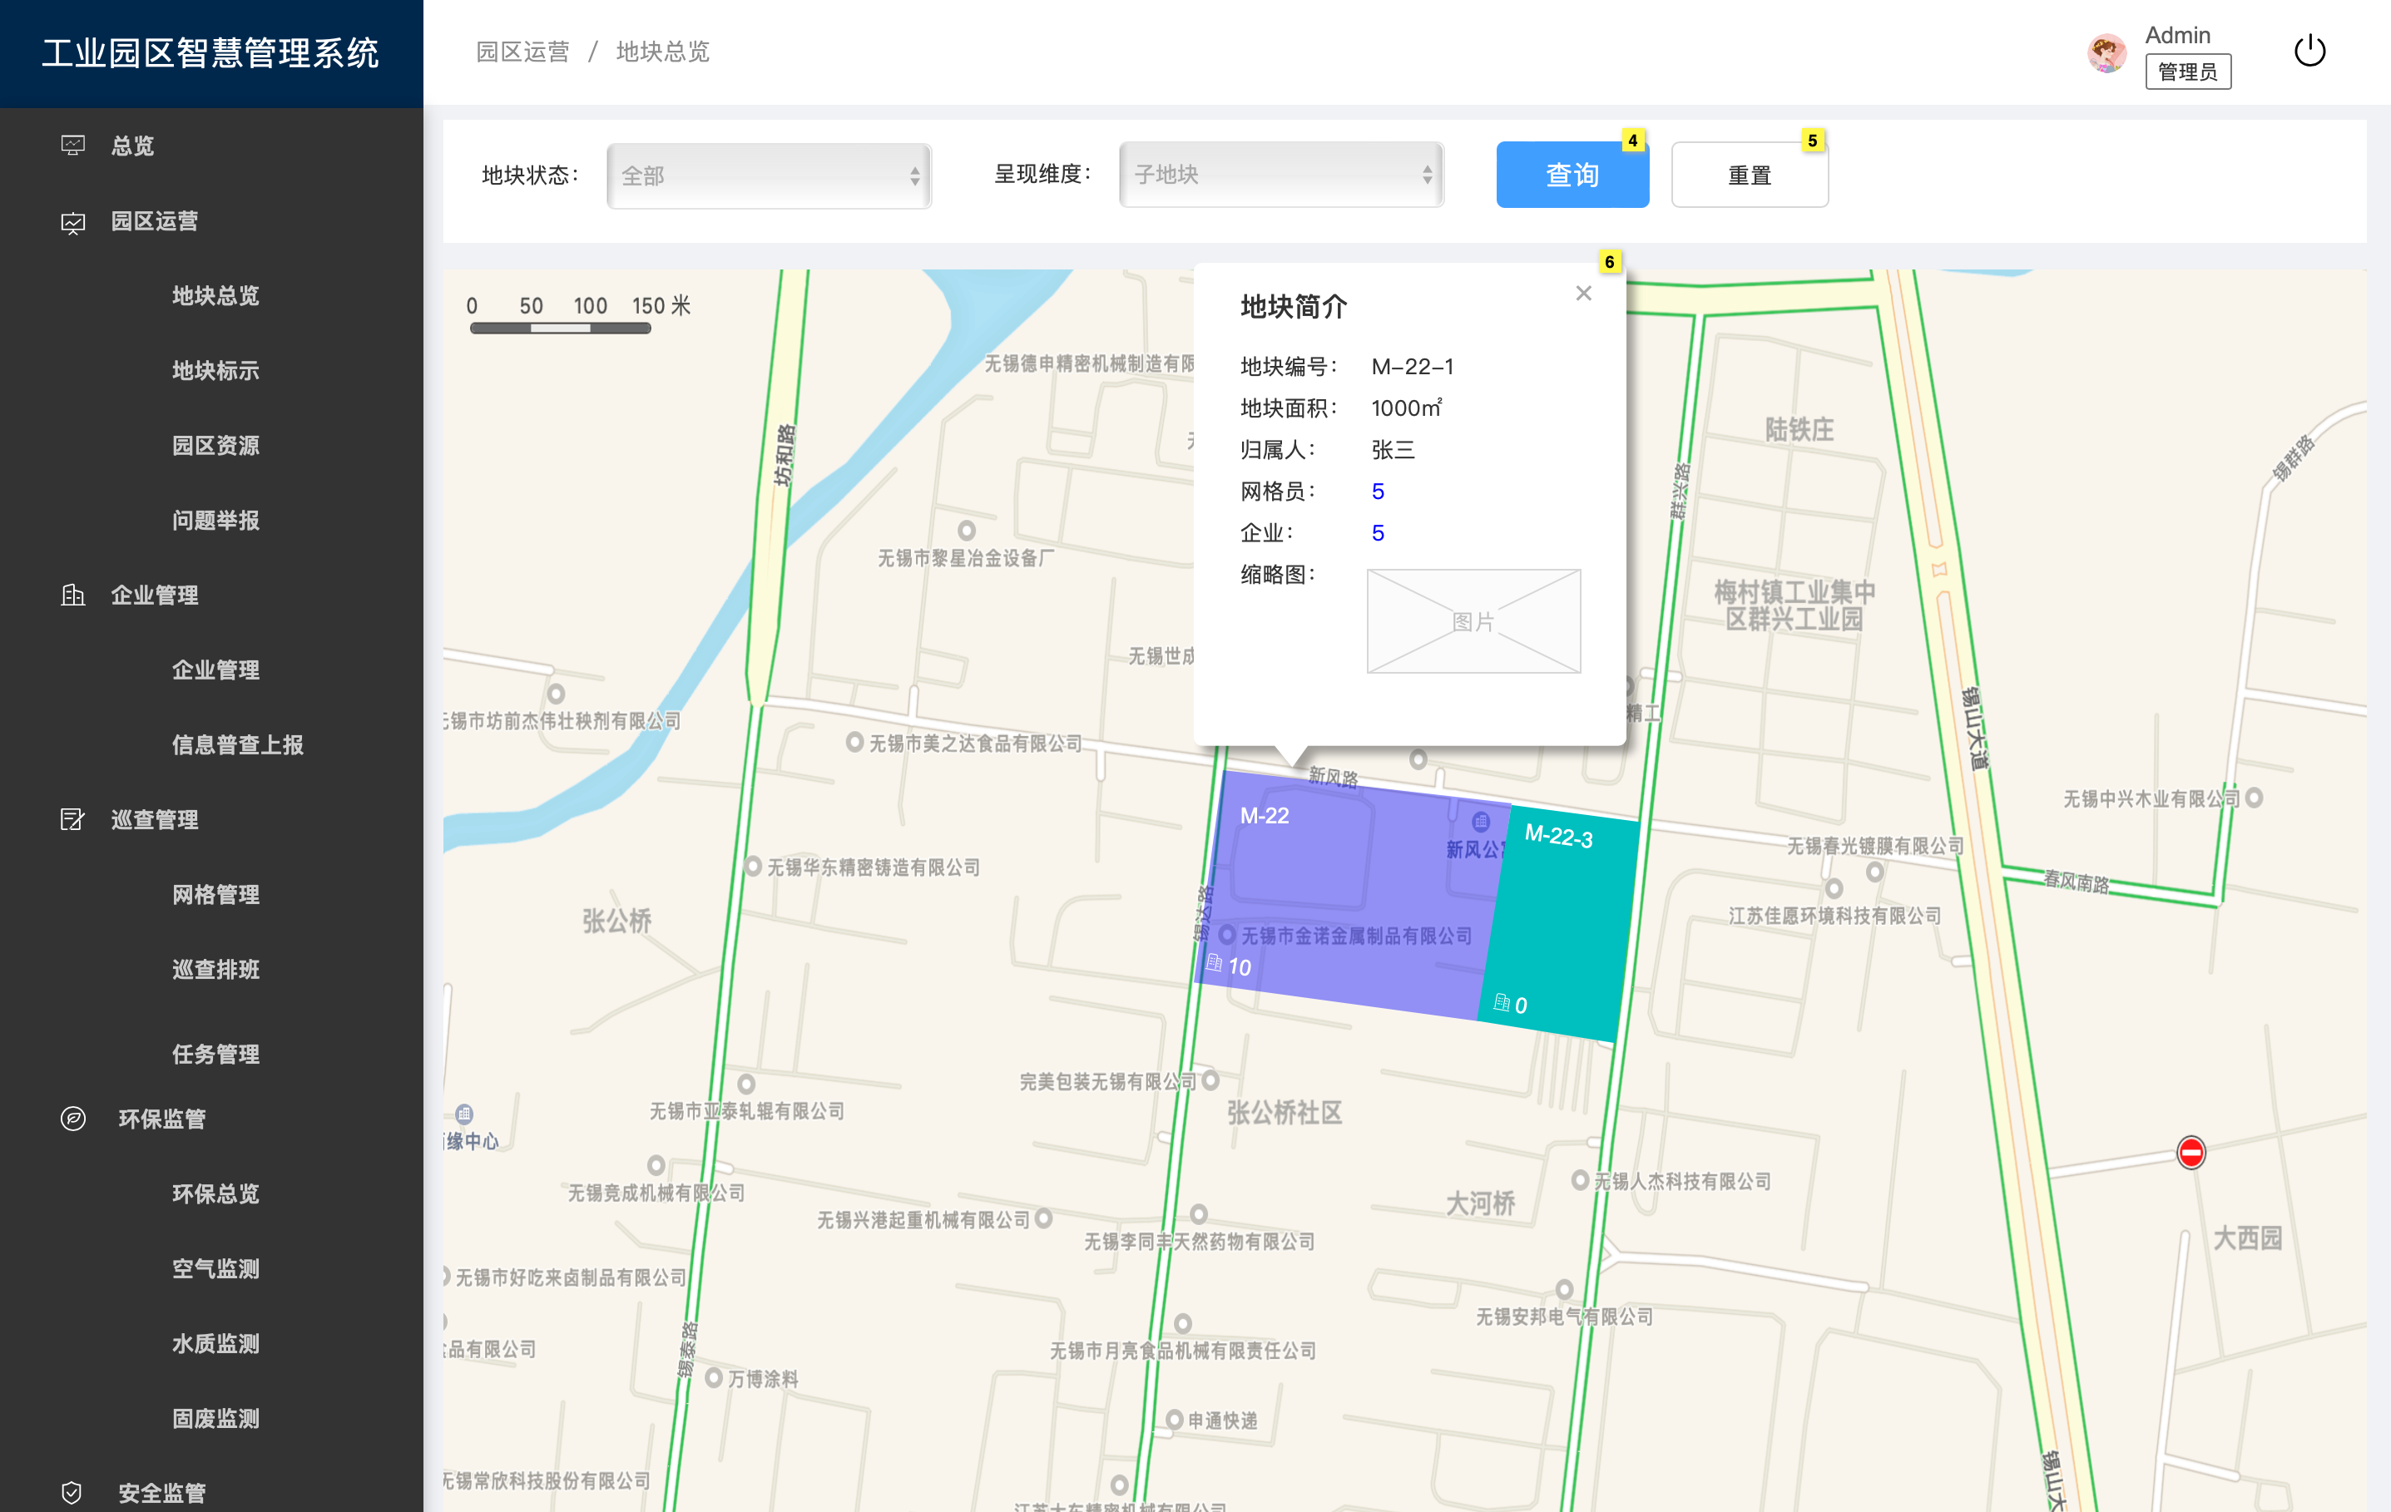
Task: Open the 地块标示 menu item
Action: pyautogui.click(x=215, y=370)
